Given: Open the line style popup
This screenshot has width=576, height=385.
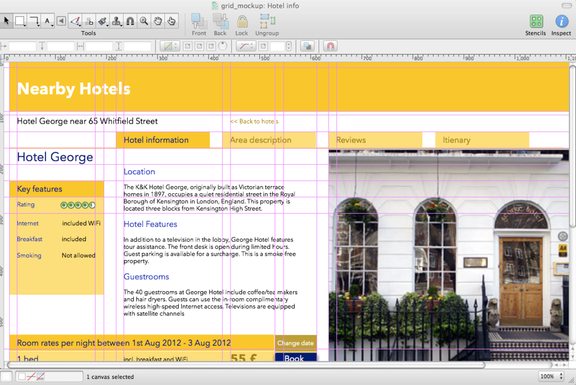Looking at the screenshot, I should coord(246,46).
